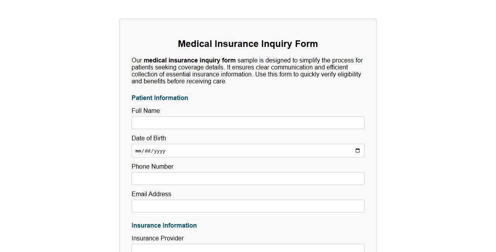The width and height of the screenshot is (496, 252).
Task: Click the Insurance Provider field label
Action: pos(158,238)
